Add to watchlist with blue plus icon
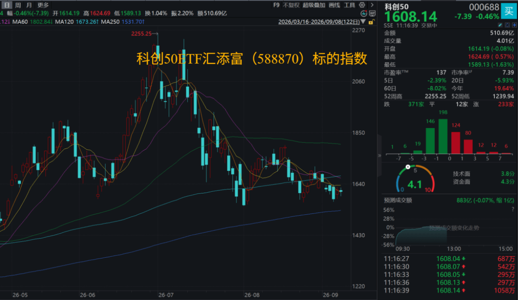The width and height of the screenshot is (518, 300). pyautogui.click(x=514, y=25)
